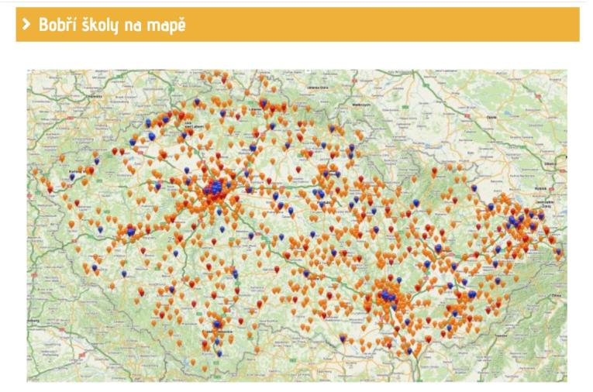Viewport: 593px width, 392px height.
Task: Select the large blue marker near Ústí nad Labem
Action: [151, 136]
